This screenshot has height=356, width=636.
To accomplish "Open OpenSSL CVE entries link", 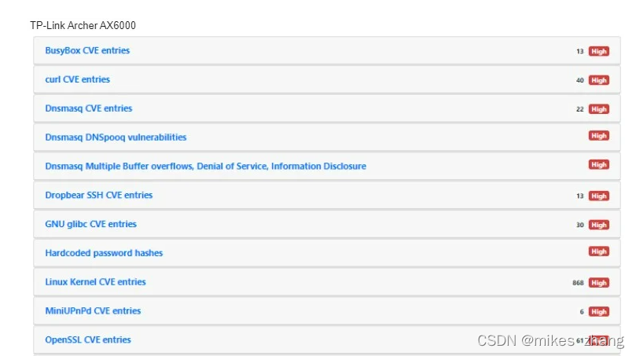I will [x=87, y=339].
